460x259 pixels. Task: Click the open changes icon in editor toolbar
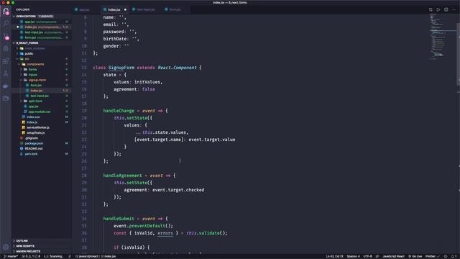(x=431, y=9)
